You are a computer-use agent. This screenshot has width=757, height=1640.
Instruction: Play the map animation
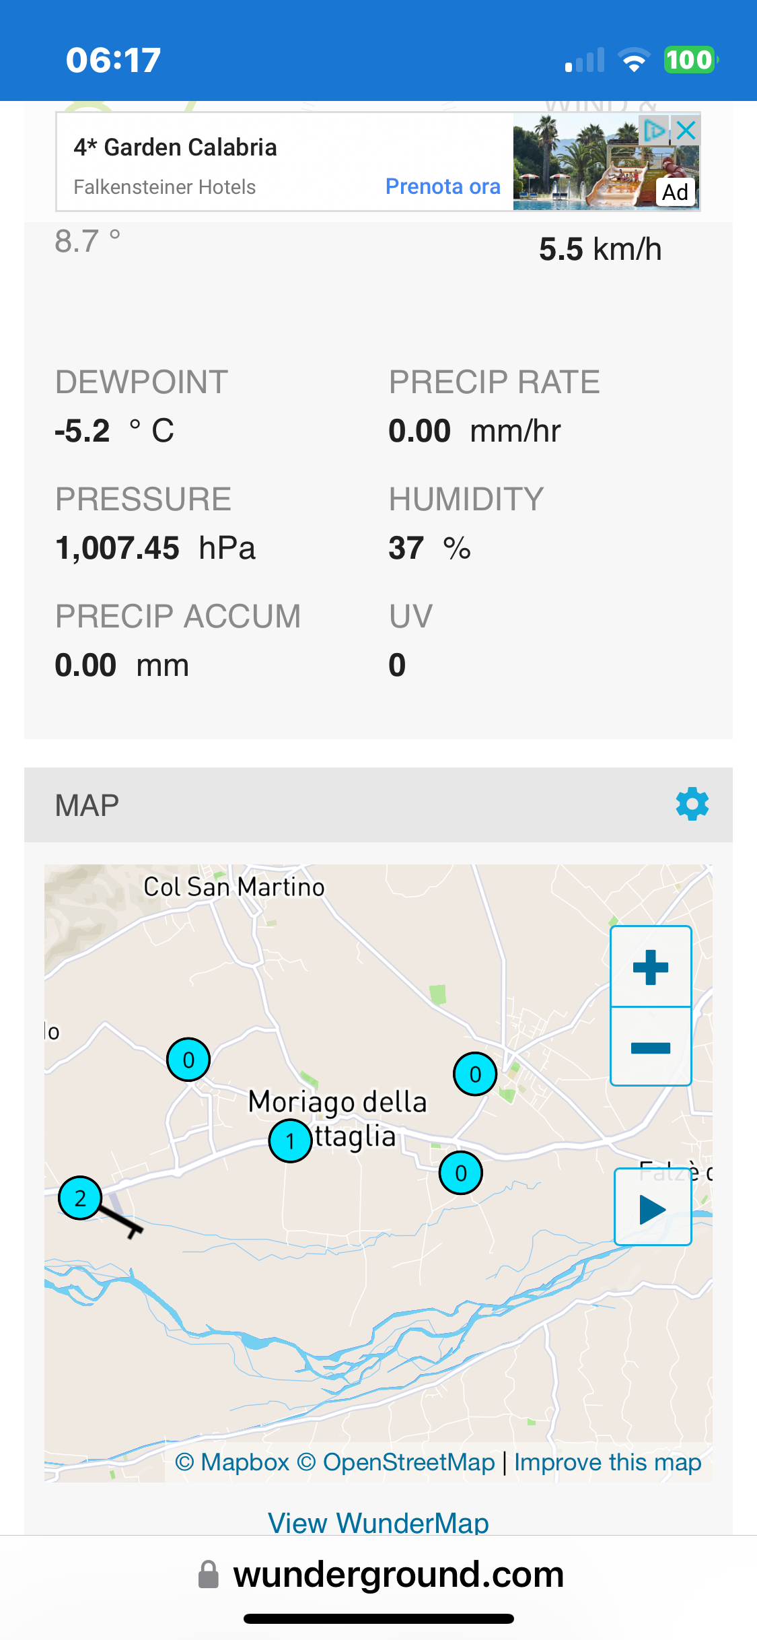(653, 1207)
